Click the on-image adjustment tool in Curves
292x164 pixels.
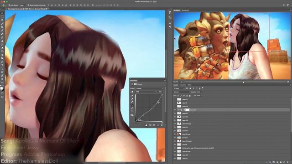132,92
